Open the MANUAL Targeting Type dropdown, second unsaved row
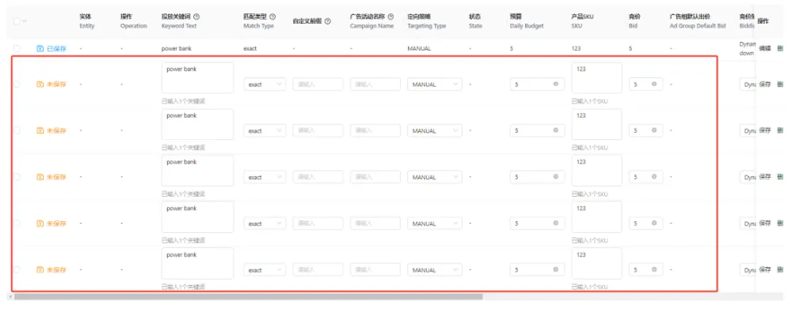796x316 pixels. (x=435, y=130)
